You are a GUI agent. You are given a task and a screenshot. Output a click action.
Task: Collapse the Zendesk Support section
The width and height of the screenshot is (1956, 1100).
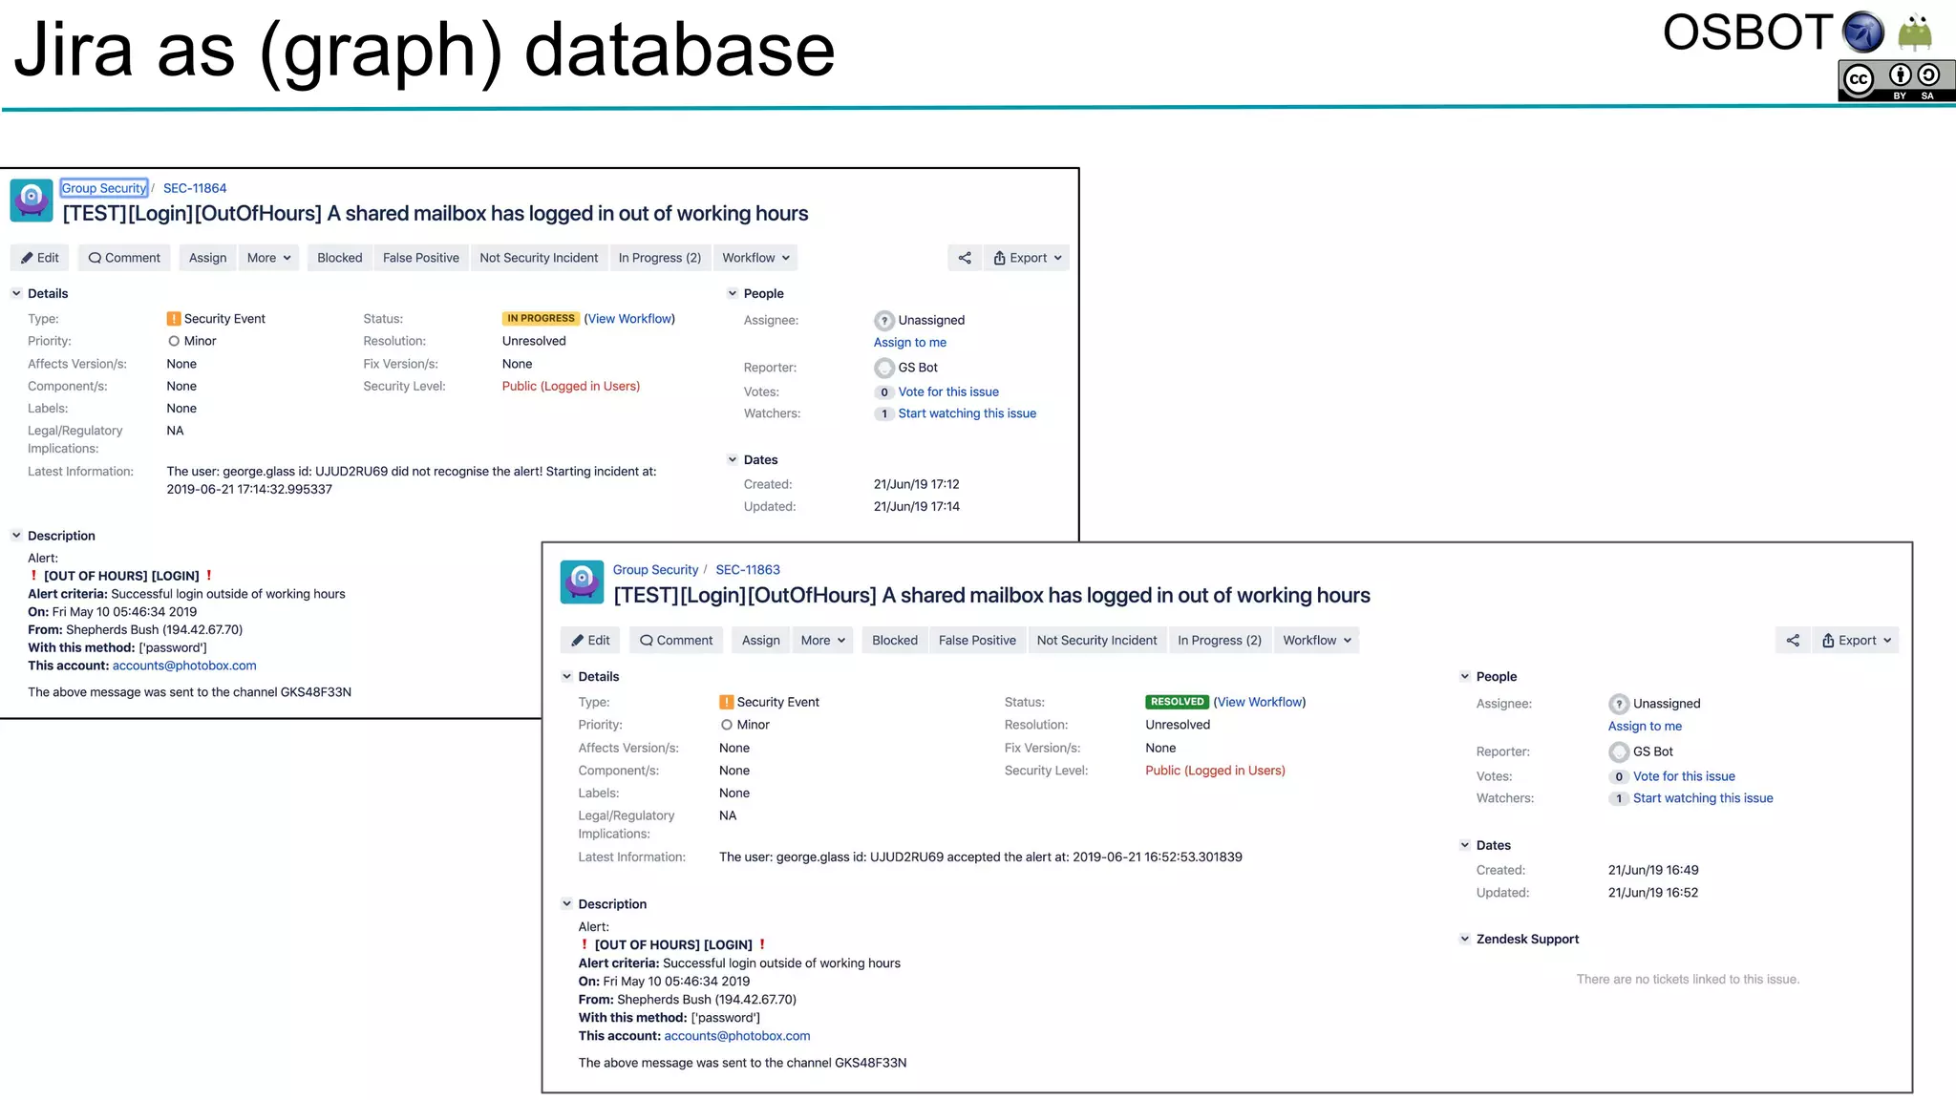coord(1464,939)
